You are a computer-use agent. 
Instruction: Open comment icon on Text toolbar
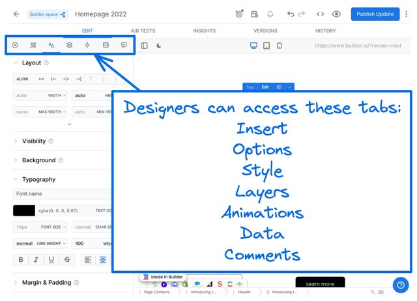click(x=279, y=87)
